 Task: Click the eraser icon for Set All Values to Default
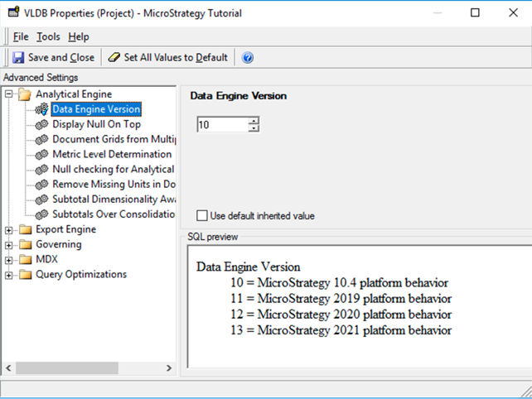[x=114, y=58]
